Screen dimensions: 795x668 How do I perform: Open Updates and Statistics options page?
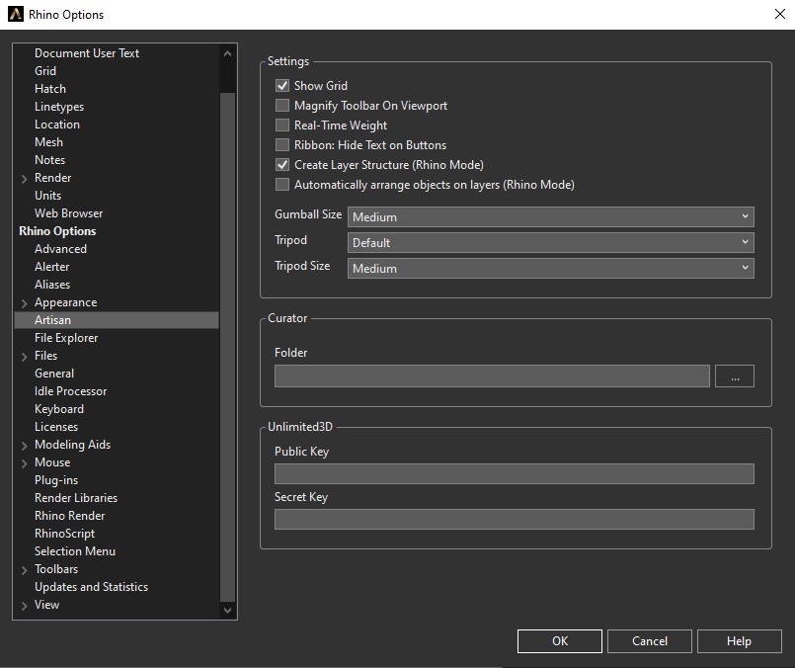click(x=91, y=586)
